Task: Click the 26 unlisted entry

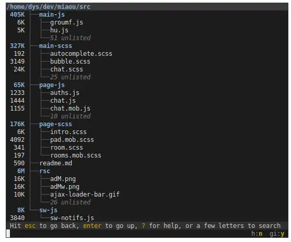Action: click(70, 202)
